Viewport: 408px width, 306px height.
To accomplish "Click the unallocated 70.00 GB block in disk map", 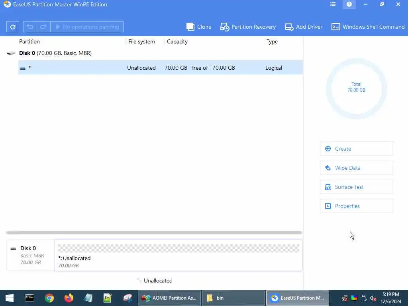I will click(178, 255).
